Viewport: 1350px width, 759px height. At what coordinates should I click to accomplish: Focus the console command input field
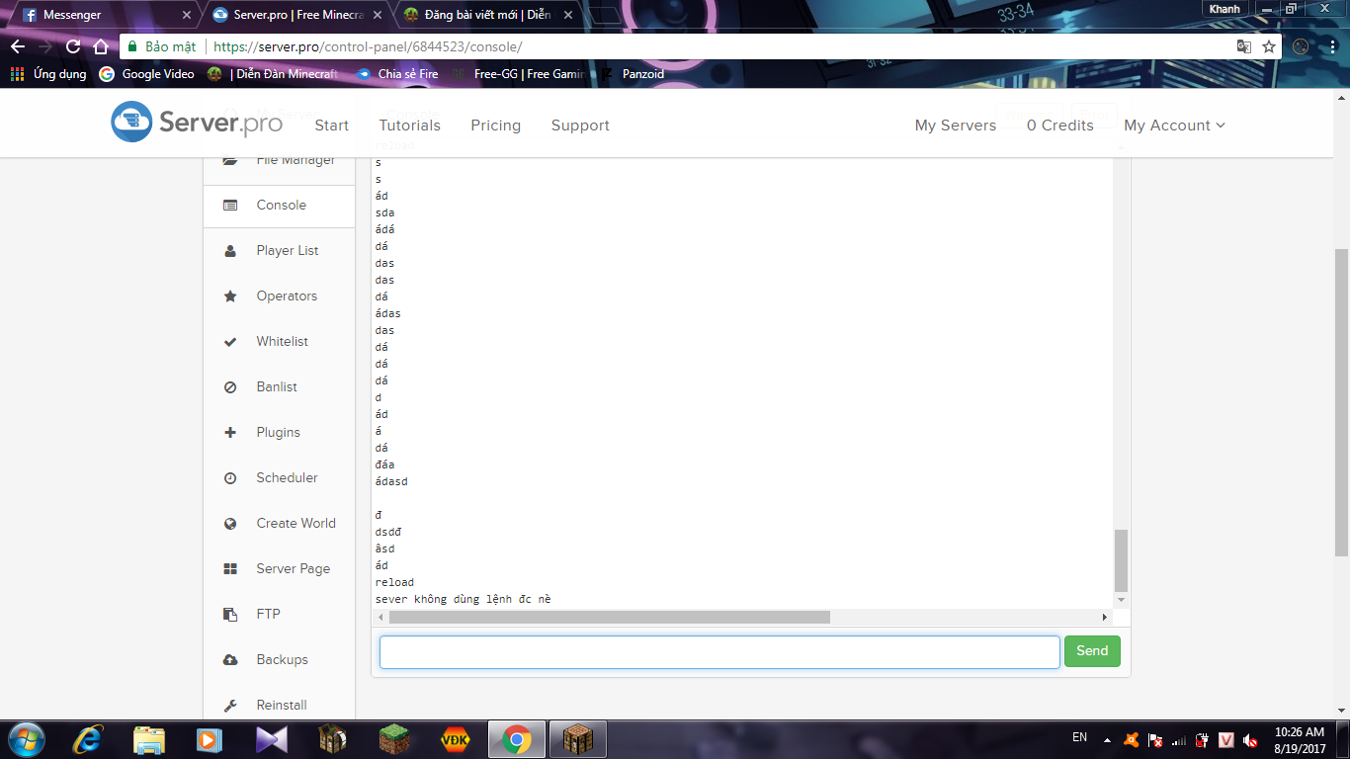tap(719, 651)
